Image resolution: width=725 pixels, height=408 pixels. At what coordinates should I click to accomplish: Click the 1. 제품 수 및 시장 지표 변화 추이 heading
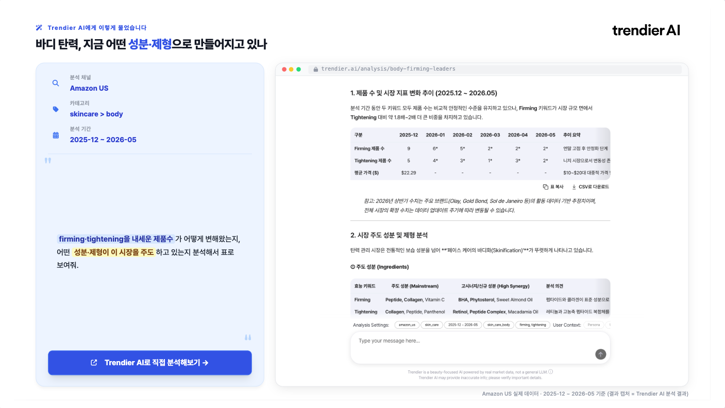[424, 93]
